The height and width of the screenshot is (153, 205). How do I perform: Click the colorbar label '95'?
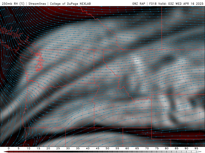pyautogui.click(x=196, y=148)
